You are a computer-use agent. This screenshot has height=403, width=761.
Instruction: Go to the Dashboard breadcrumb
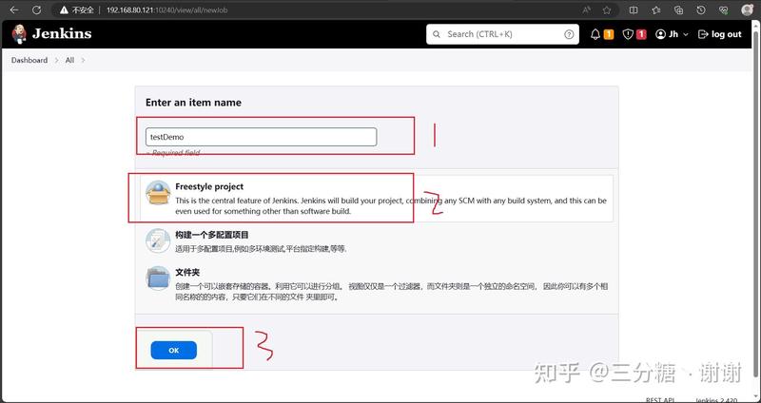point(29,60)
